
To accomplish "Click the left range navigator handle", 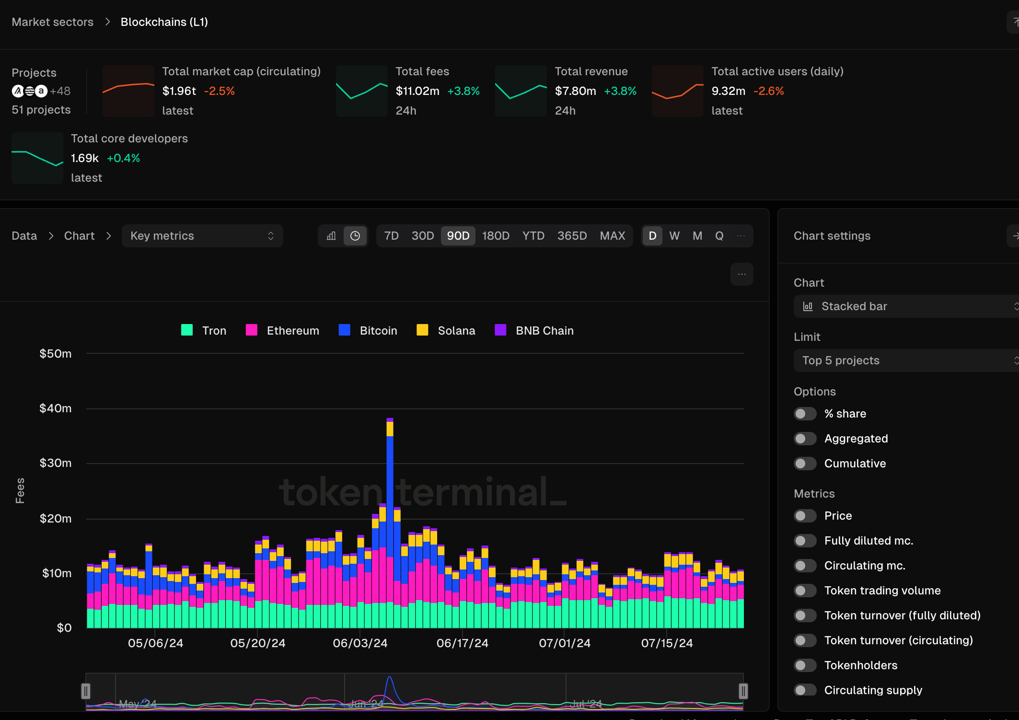I will click(86, 691).
